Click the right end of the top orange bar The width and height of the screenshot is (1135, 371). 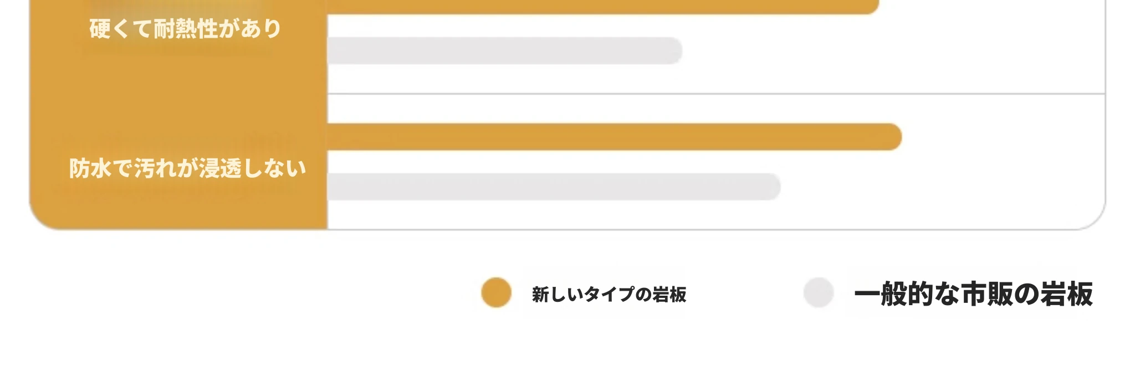point(871,6)
